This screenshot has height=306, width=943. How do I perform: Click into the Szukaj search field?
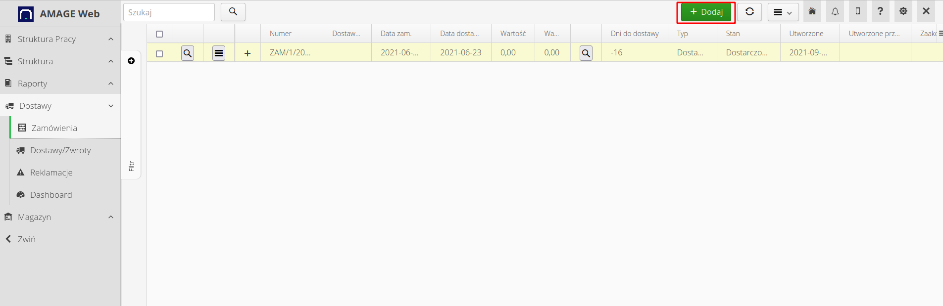pos(168,12)
